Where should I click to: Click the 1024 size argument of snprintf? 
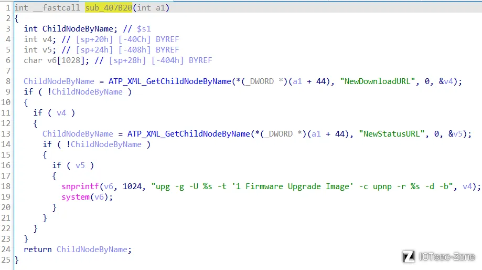point(132,186)
